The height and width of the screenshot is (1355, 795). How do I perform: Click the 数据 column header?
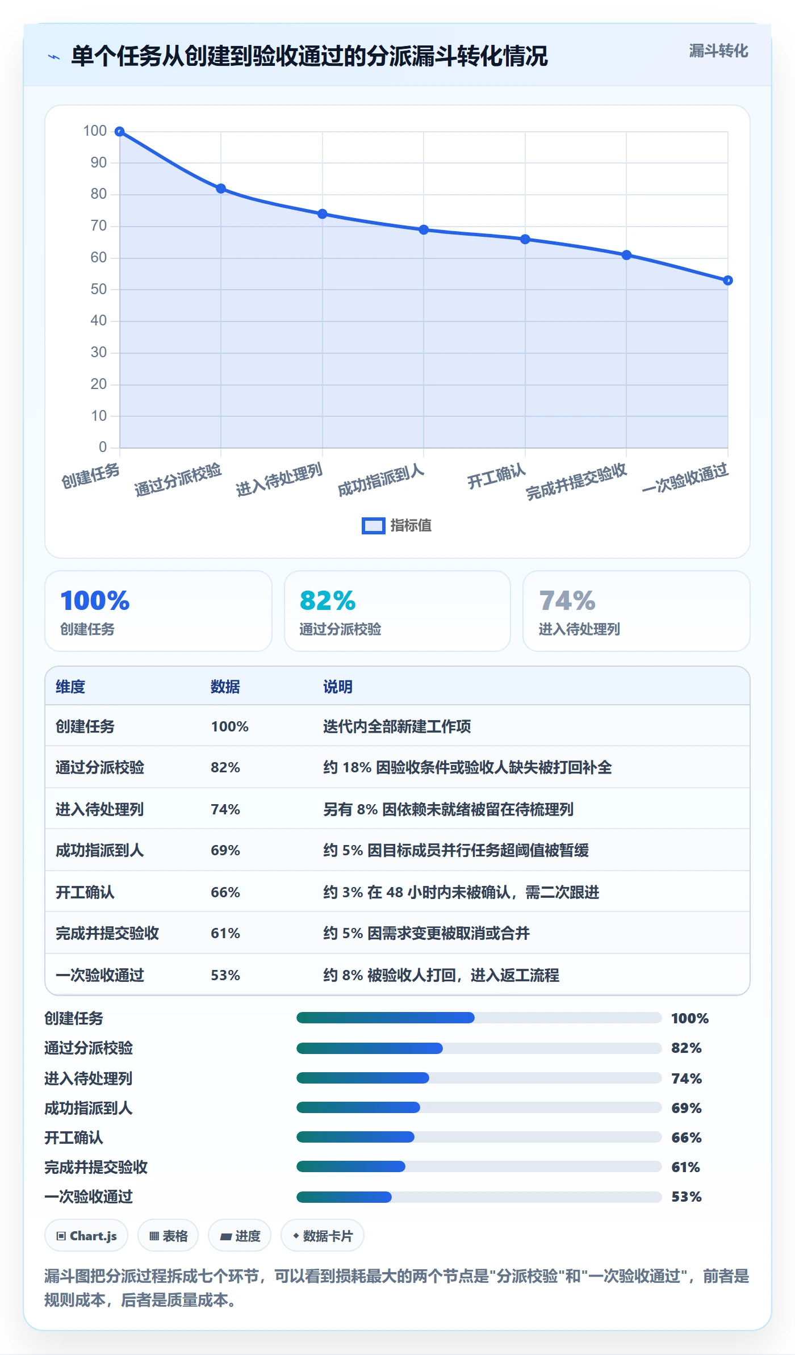(x=225, y=687)
